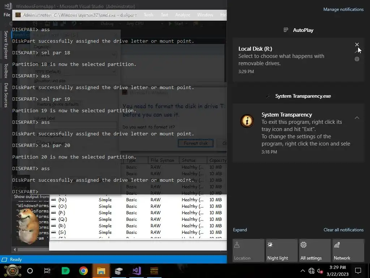370x278 pixels.
Task: Click the Visual Studio logo in title bar
Action: click(8, 6)
